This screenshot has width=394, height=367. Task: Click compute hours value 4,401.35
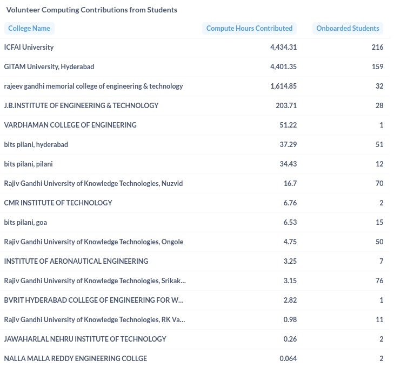click(283, 66)
